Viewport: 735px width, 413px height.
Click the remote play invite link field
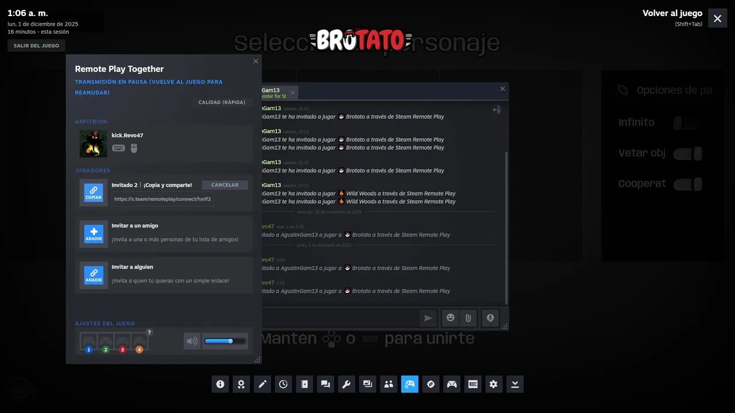pyautogui.click(x=163, y=200)
